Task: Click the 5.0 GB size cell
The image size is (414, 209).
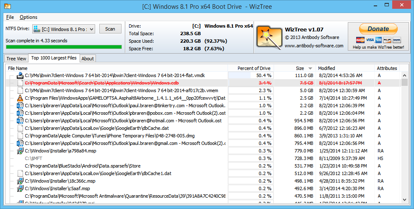Action: [x=307, y=90]
